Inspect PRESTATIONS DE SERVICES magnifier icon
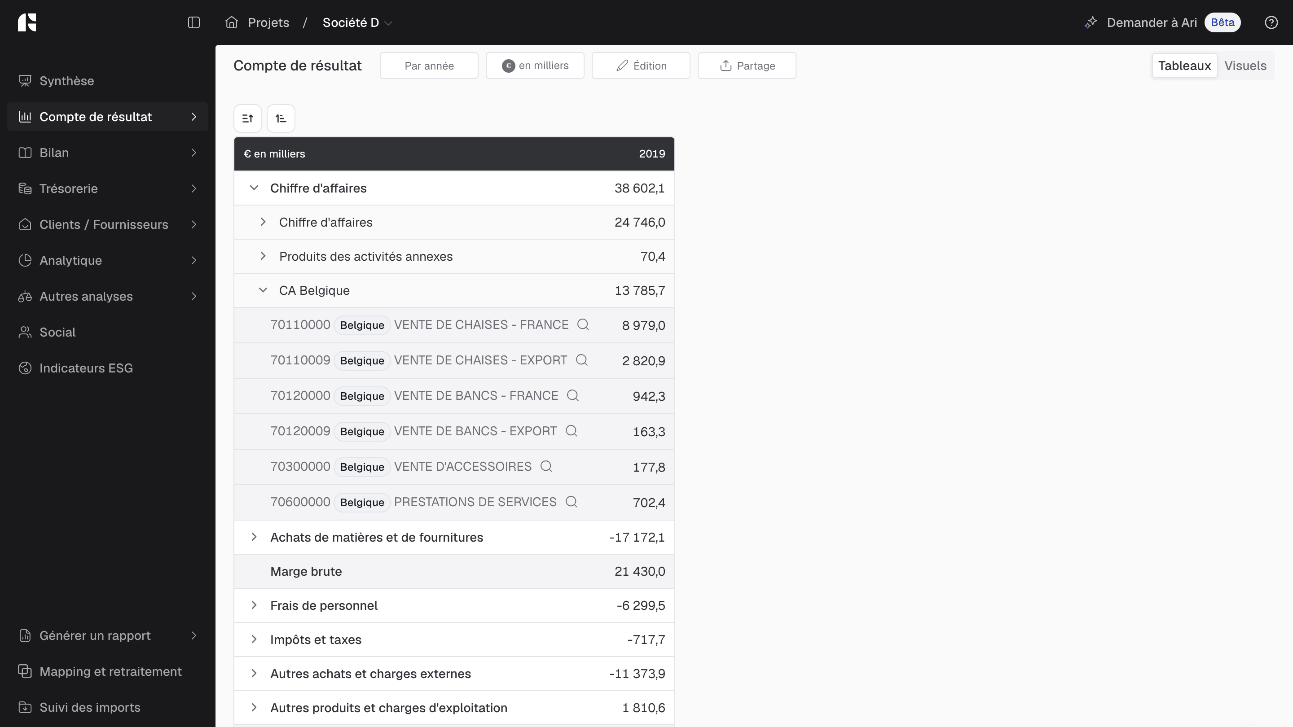Screen dimensions: 1293x727 tap(571, 502)
